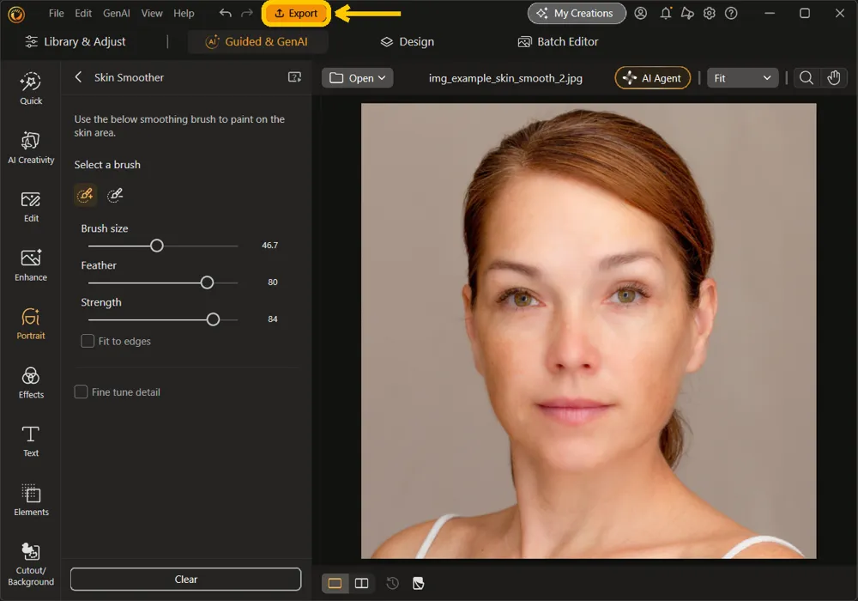The height and width of the screenshot is (601, 858).
Task: Select the add smoothing brush
Action: (85, 195)
